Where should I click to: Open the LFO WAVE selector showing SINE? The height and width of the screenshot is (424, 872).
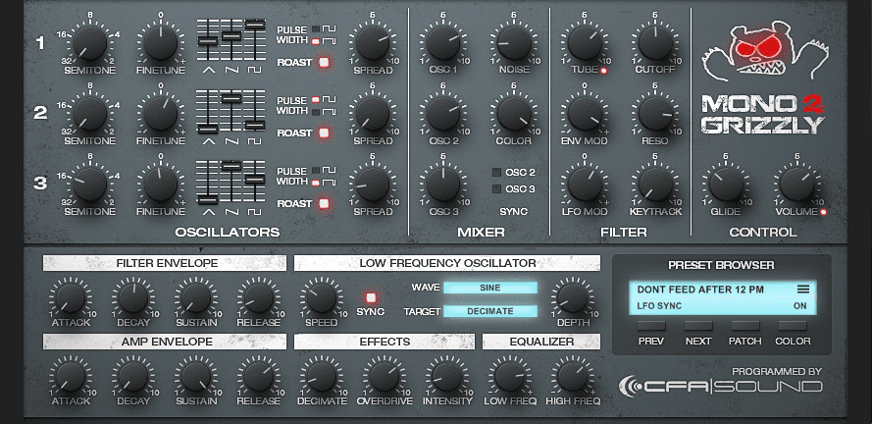pyautogui.click(x=489, y=288)
